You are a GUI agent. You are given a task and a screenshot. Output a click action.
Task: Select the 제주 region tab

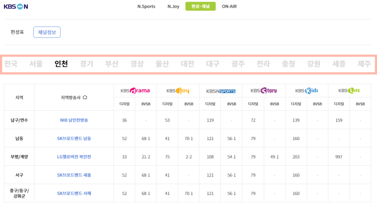tap(364, 64)
